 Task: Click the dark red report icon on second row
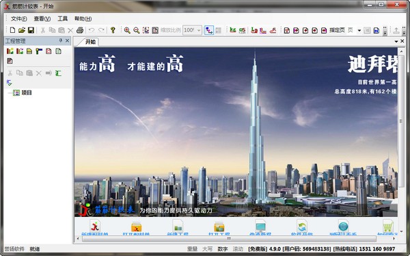click(10, 61)
